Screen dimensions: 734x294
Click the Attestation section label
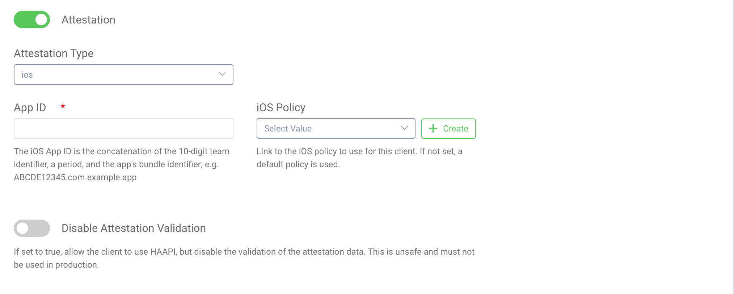click(89, 20)
